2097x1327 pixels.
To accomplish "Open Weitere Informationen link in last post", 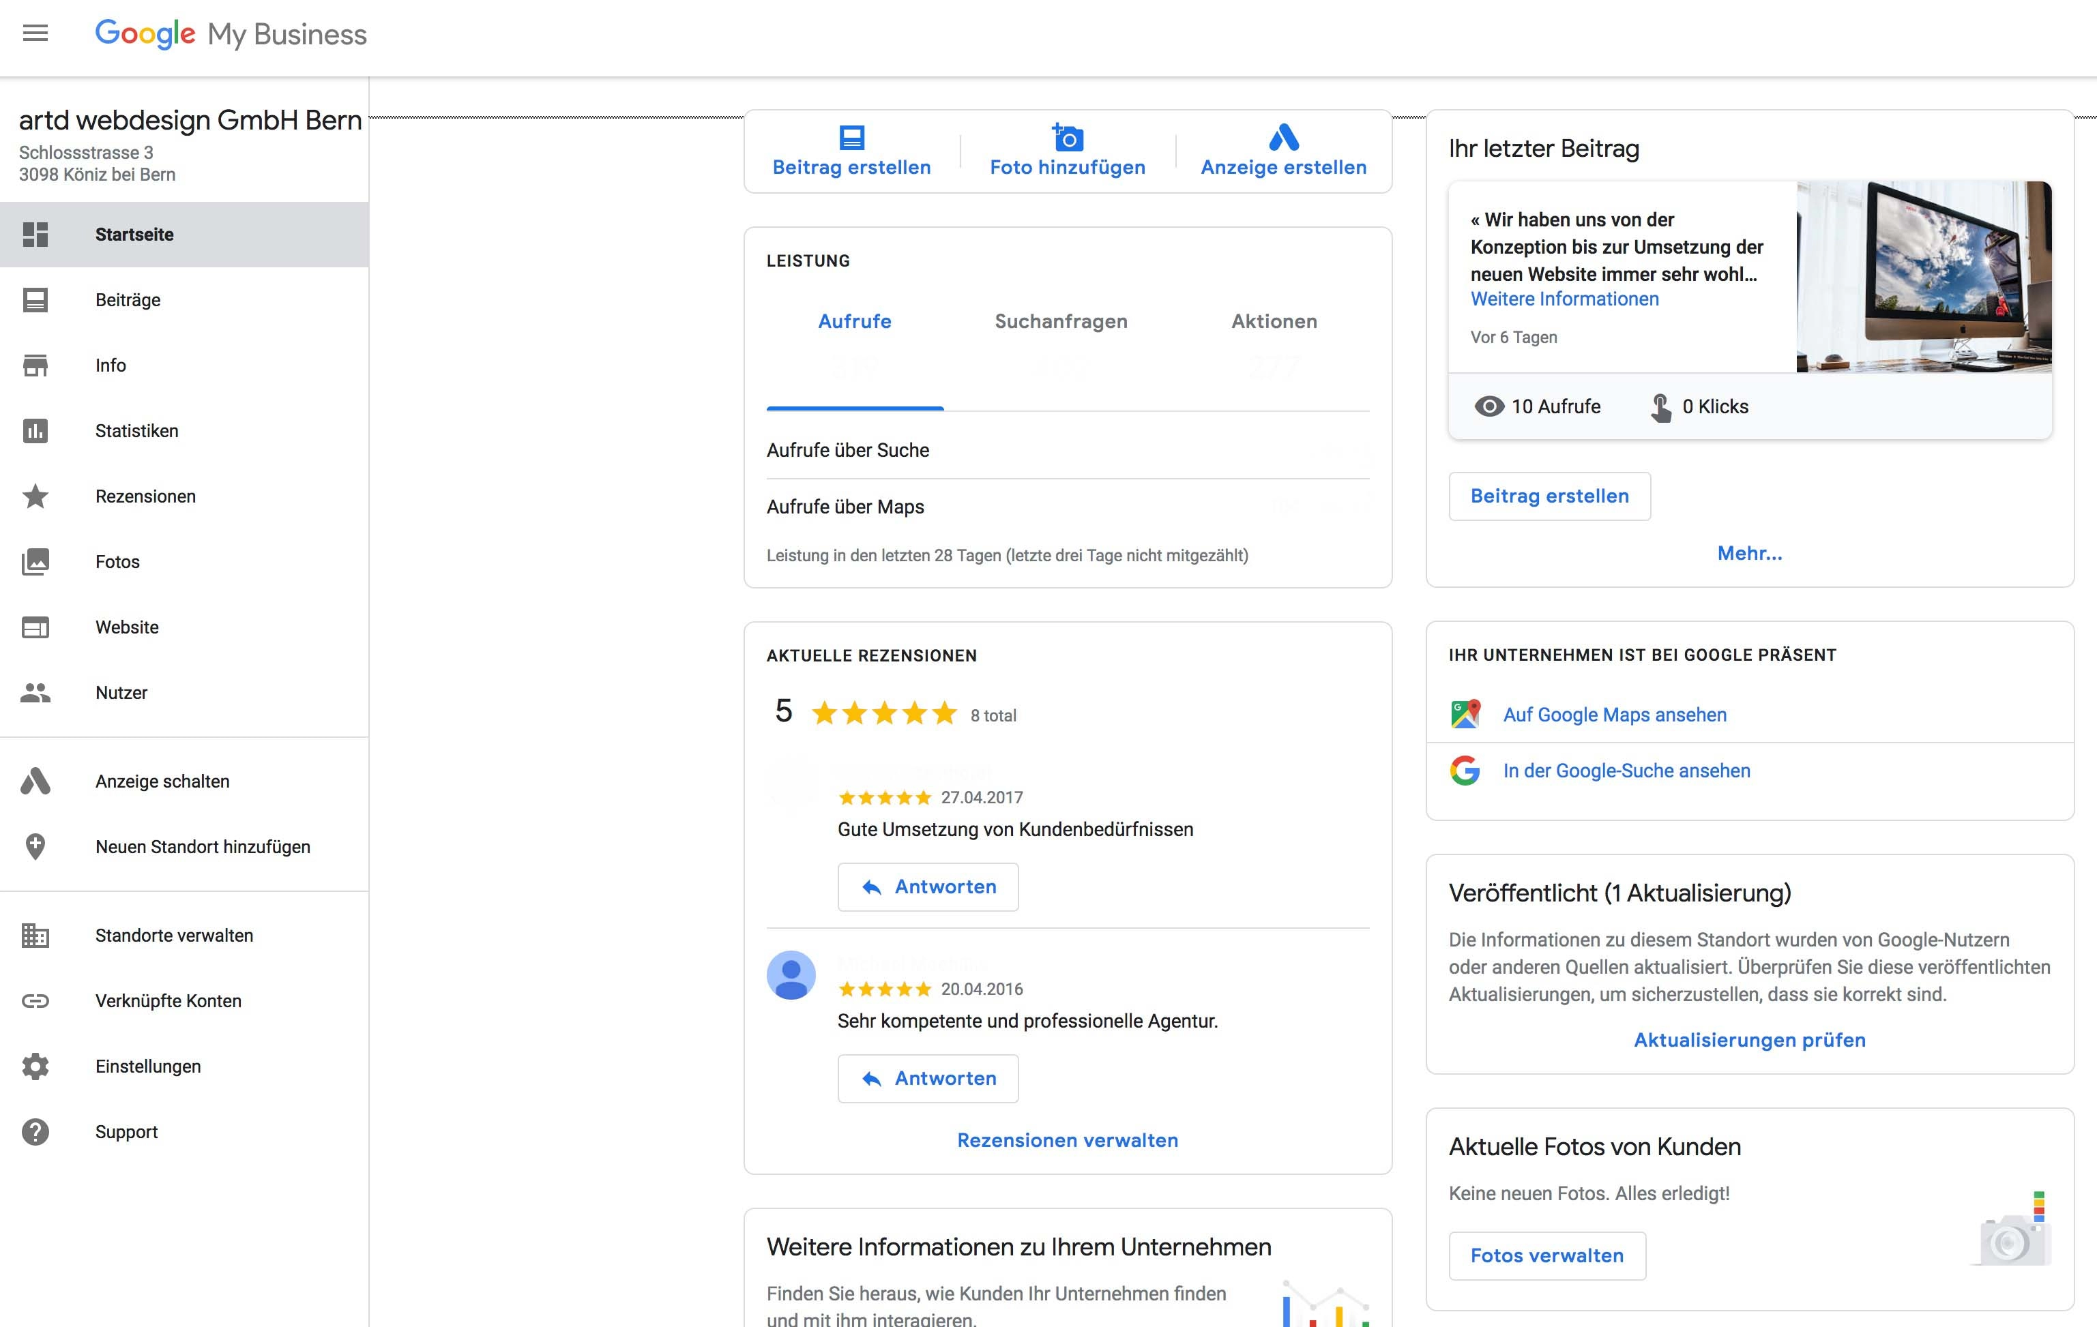I will (x=1565, y=299).
